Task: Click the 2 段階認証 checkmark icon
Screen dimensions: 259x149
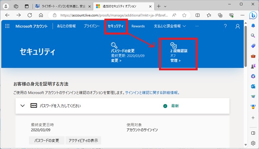Action: coord(173,45)
